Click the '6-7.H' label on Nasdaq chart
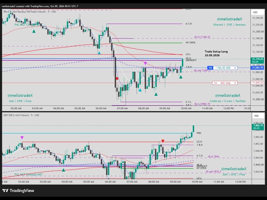 pyautogui.click(x=189, y=24)
